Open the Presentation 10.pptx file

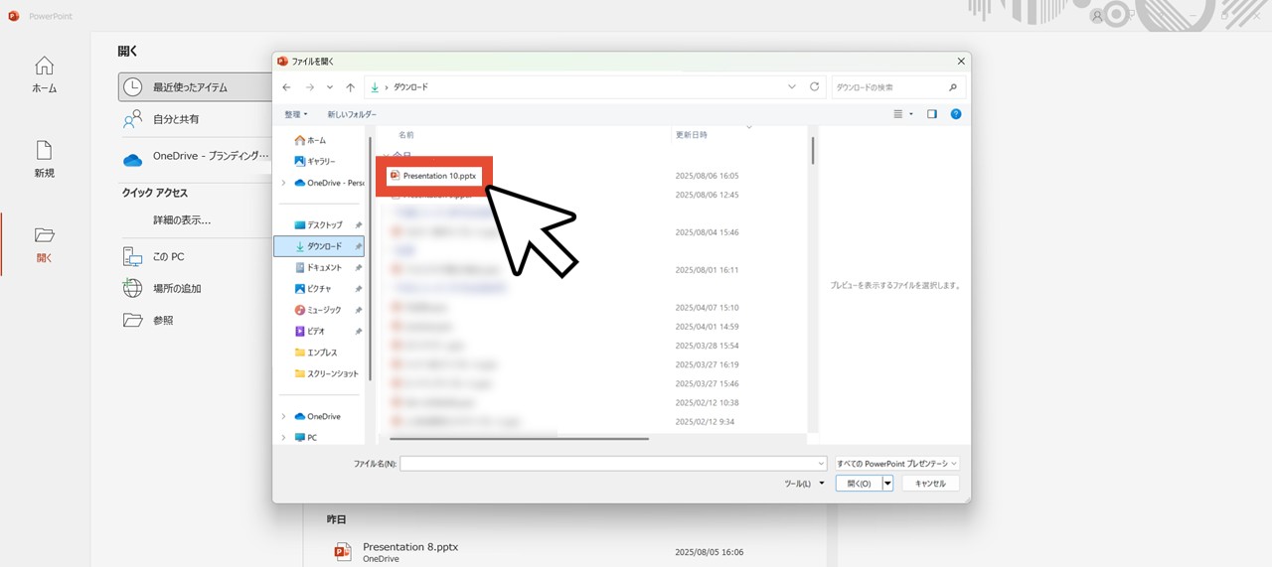pyautogui.click(x=433, y=176)
